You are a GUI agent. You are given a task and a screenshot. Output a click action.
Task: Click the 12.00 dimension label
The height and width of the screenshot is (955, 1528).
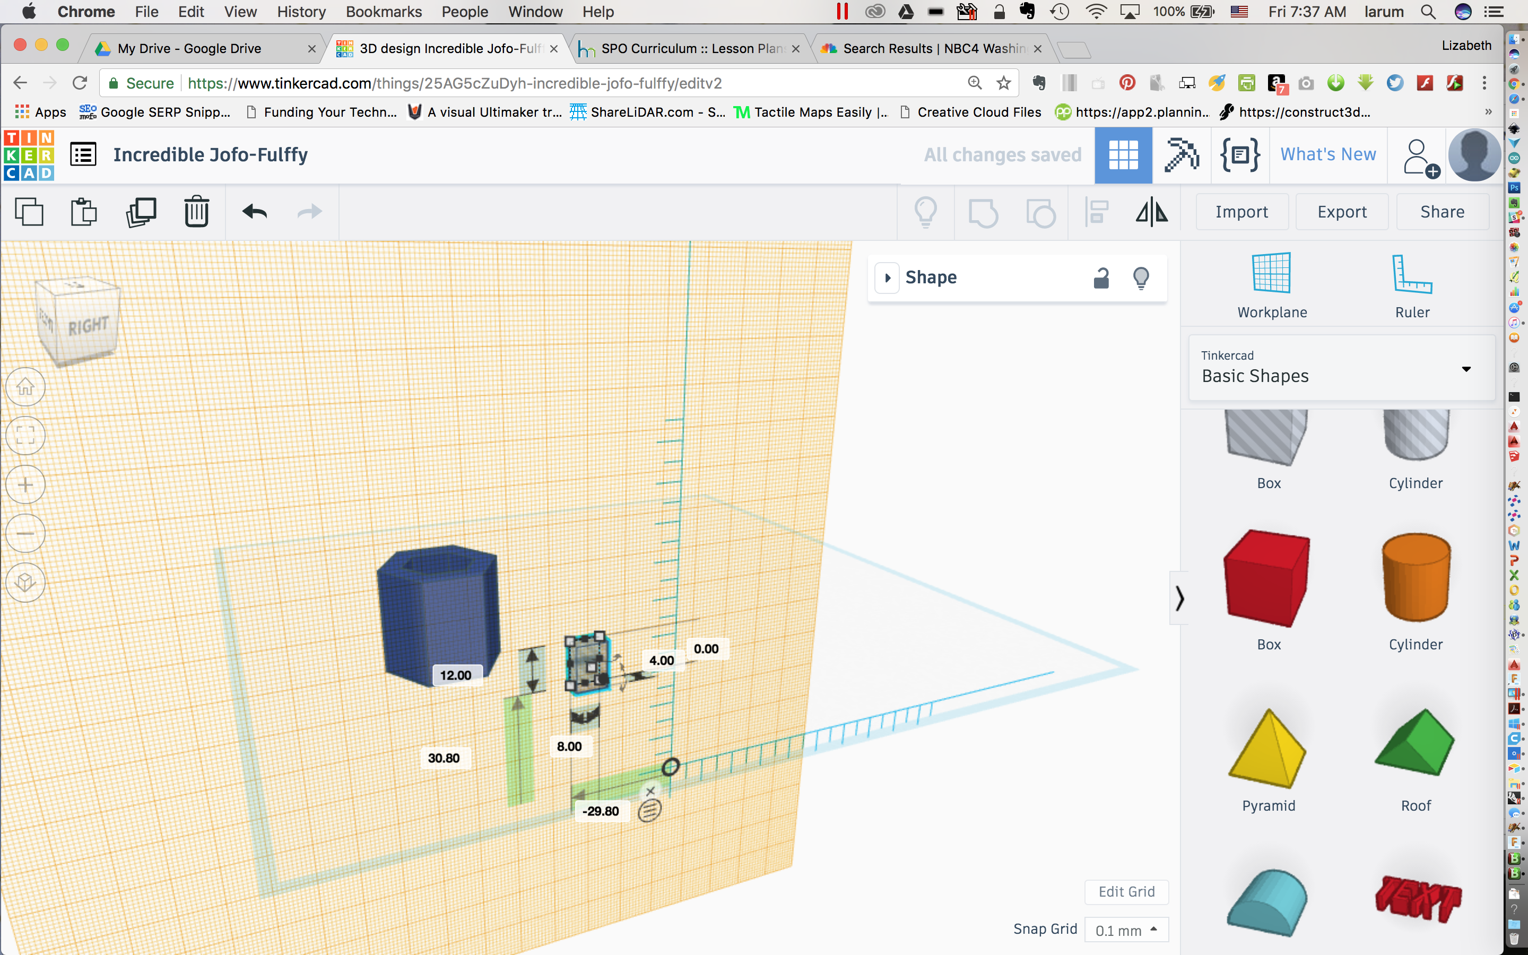tap(456, 675)
